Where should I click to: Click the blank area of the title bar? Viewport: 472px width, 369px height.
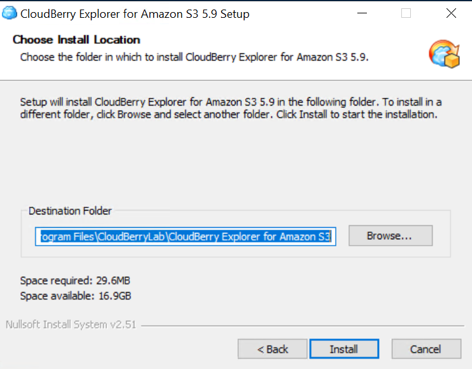(x=299, y=13)
